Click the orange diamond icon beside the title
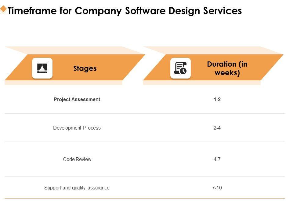Viewport: 293px width, 220px height. pyautogui.click(x=3, y=10)
